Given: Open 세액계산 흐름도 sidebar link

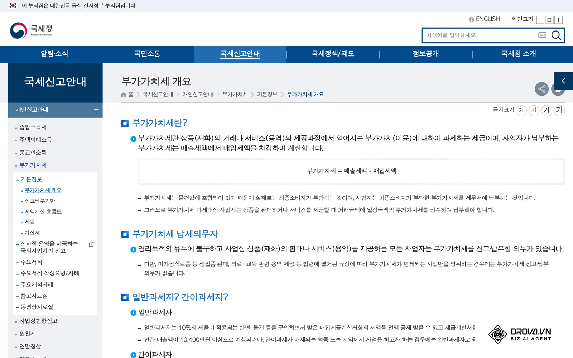Looking at the screenshot, I should point(43,212).
